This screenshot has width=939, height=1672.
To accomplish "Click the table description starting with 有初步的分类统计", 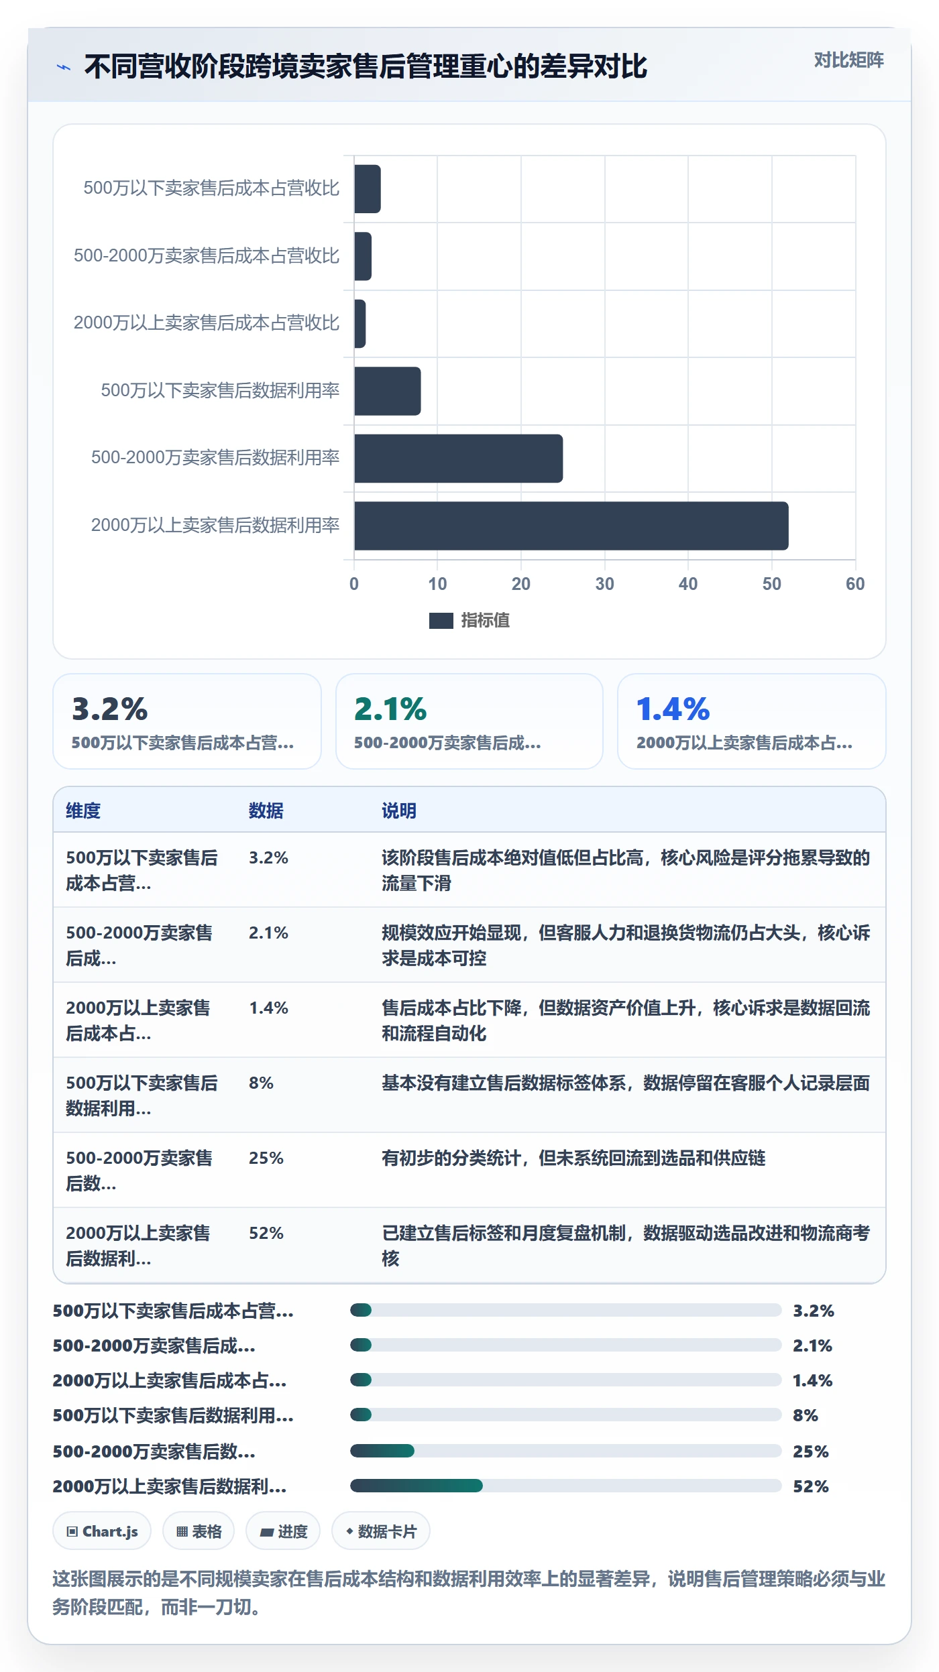I will pyautogui.click(x=573, y=1158).
